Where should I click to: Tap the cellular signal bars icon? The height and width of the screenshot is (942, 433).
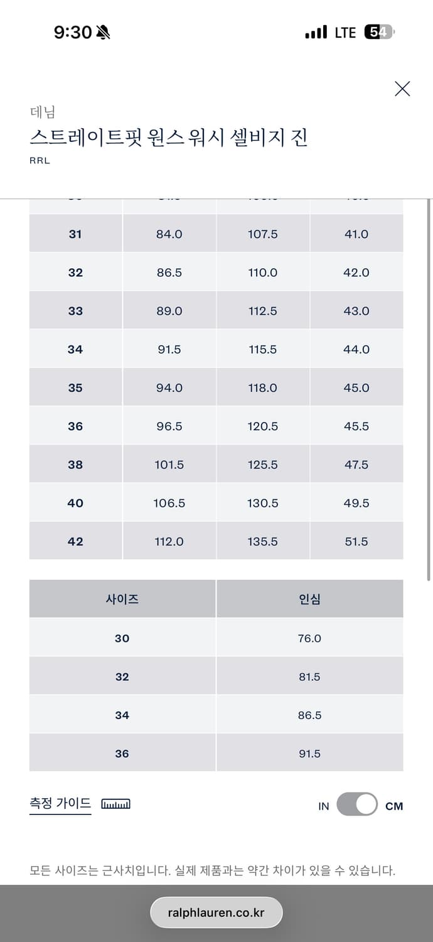pyautogui.click(x=316, y=32)
